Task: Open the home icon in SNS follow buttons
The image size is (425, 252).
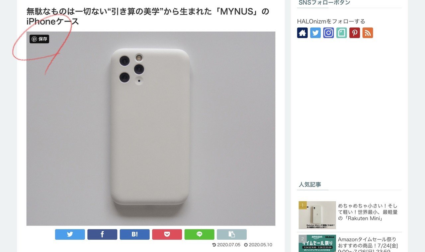Action: 302,33
